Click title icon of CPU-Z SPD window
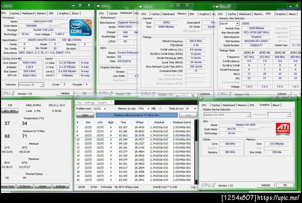Screen dimensions: 302x203 point(217,7)
